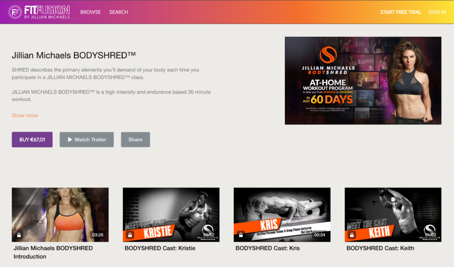Image resolution: width=454 pixels, height=267 pixels.
Task: Open the Search page
Action: [118, 12]
